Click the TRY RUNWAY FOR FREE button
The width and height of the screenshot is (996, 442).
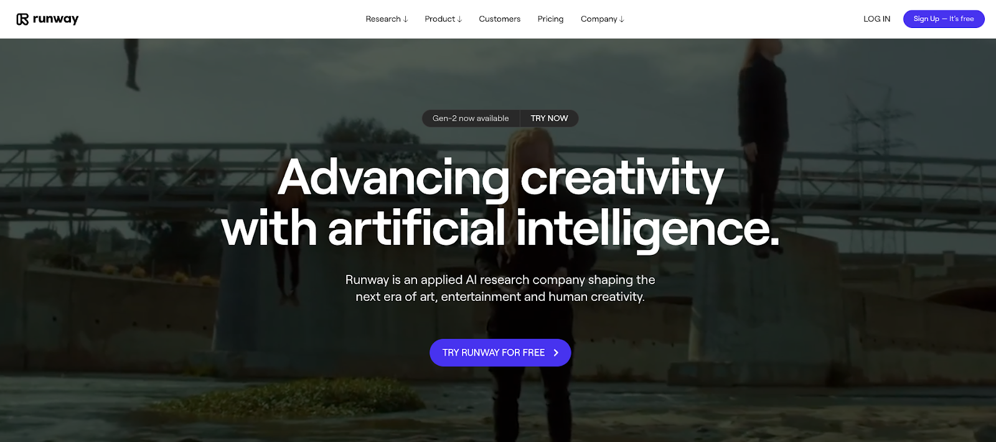click(500, 352)
